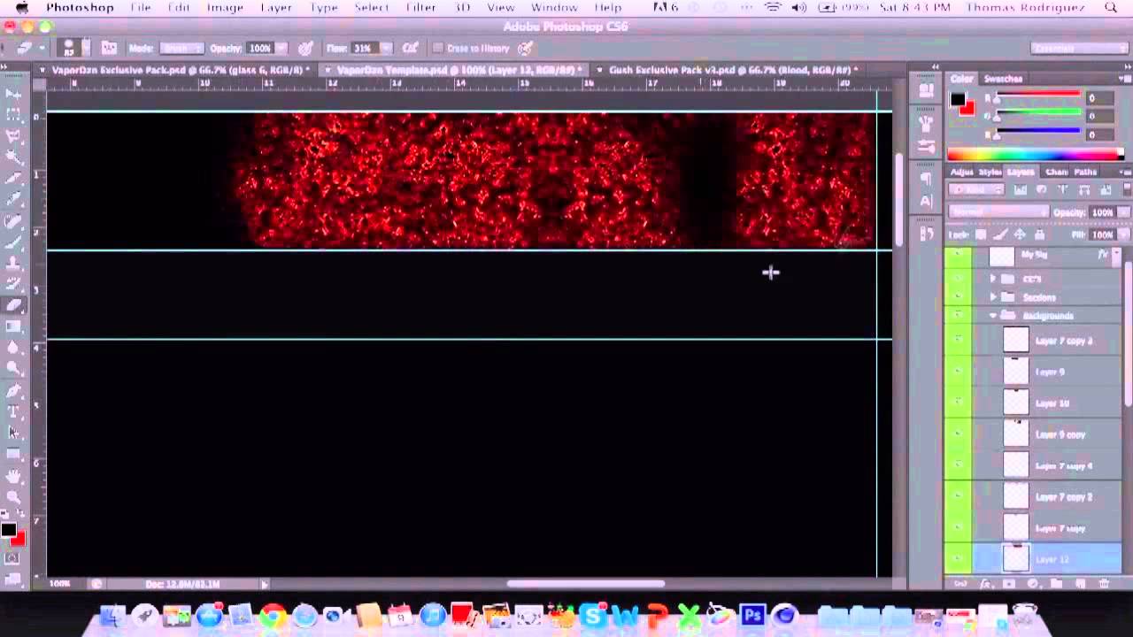Filter layers by type layers icon

pyautogui.click(x=1062, y=189)
